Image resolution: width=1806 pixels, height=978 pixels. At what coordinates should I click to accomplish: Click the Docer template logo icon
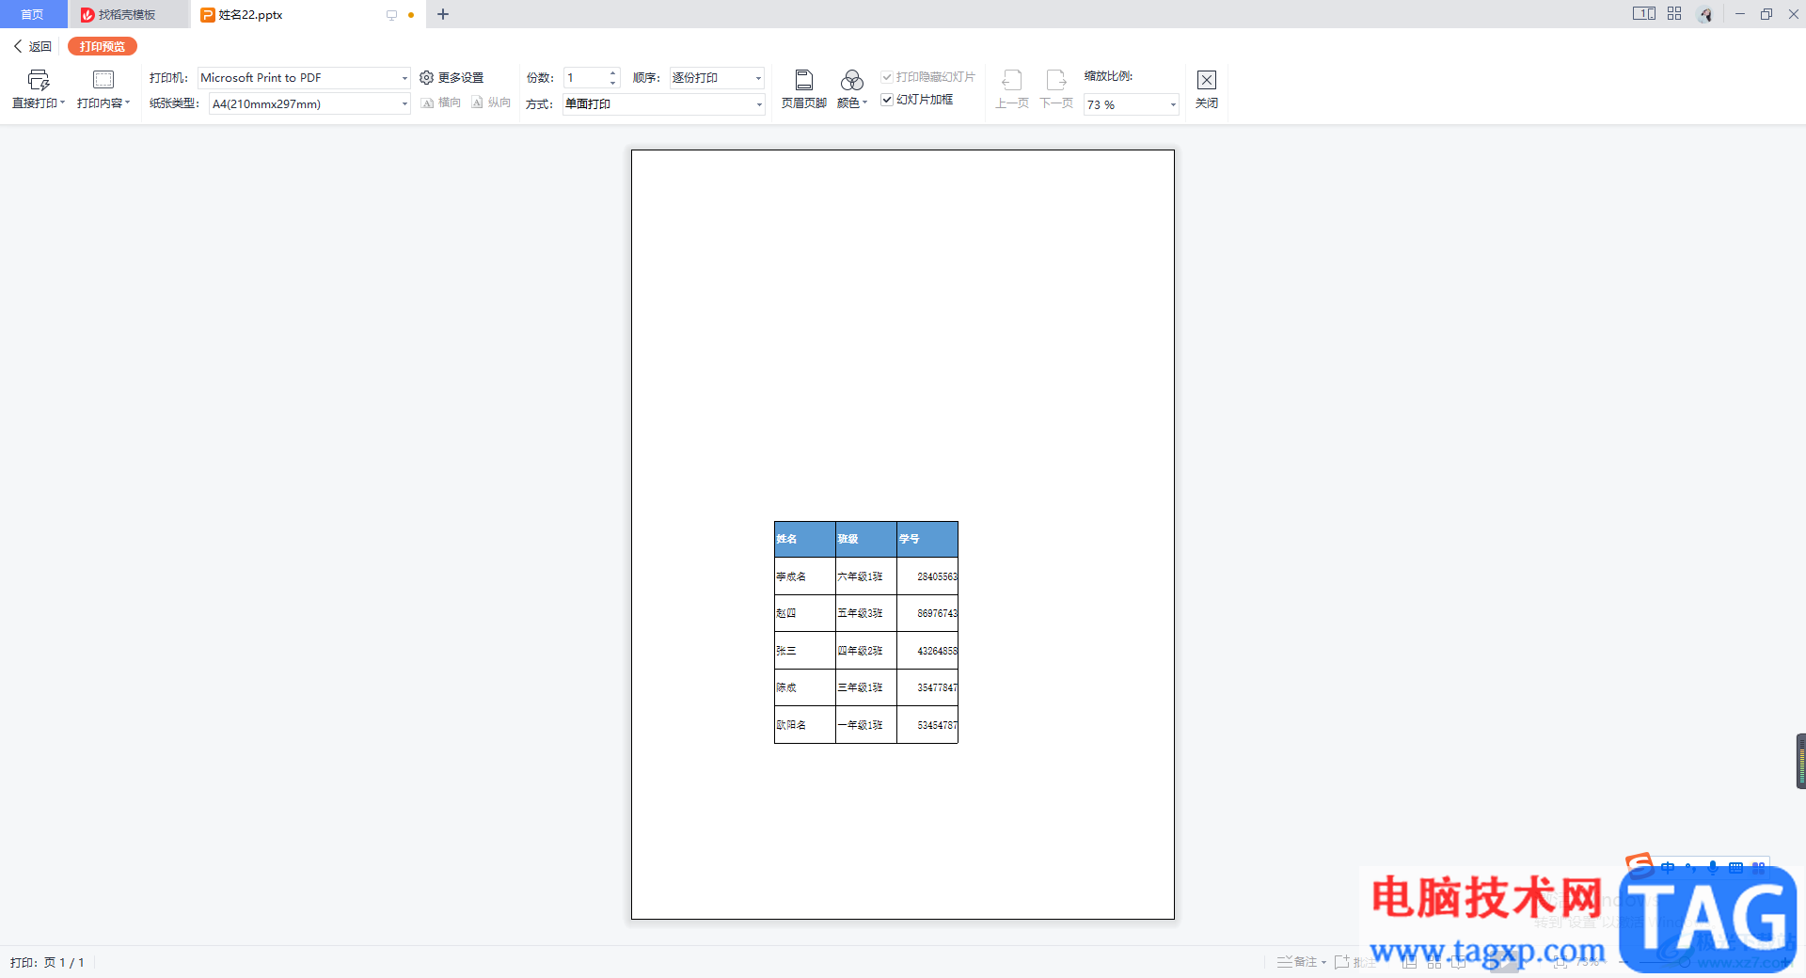(87, 15)
